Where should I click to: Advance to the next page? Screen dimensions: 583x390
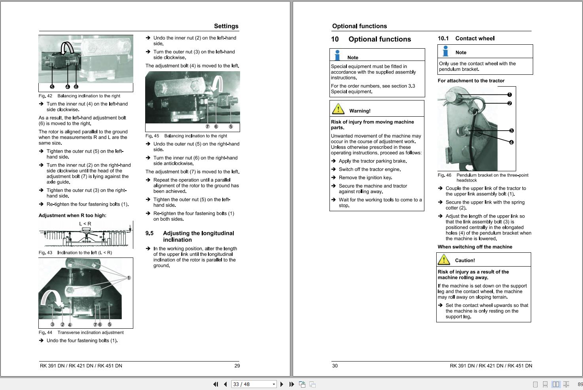pos(282,384)
